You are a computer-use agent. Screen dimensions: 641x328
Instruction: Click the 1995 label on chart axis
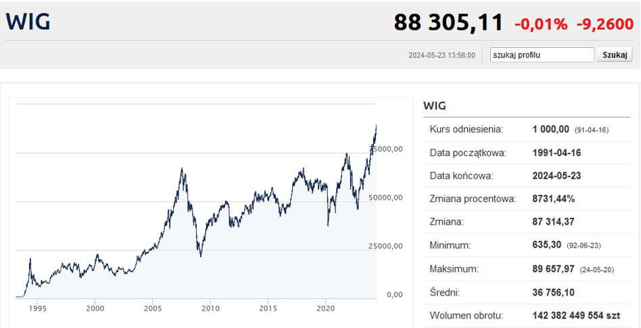pos(37,307)
